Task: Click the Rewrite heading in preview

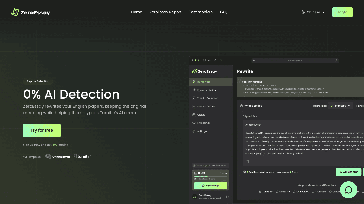Action: click(x=245, y=71)
